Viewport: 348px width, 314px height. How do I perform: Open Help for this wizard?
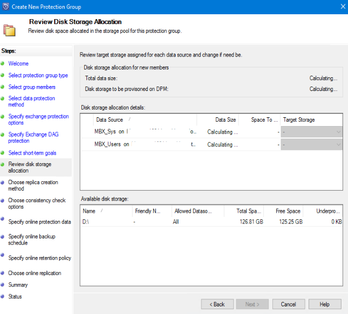324,304
